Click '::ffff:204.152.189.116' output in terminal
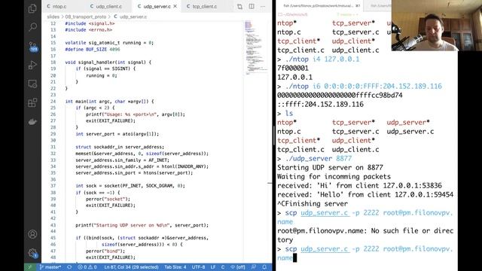This screenshot has height=271, width=482. click(320, 104)
